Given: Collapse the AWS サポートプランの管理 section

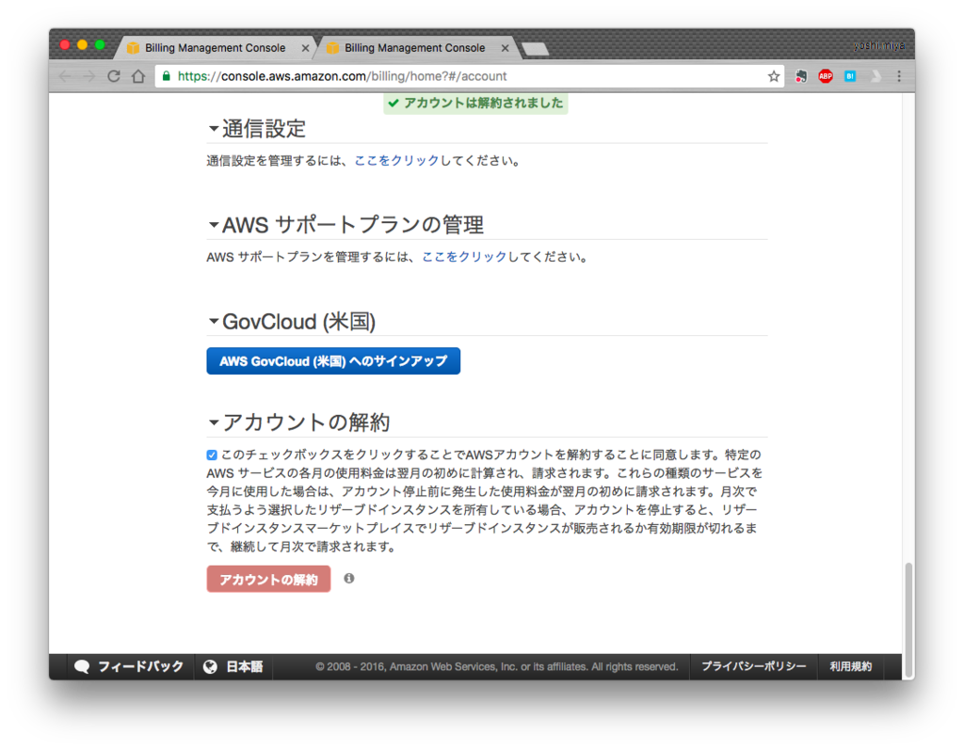Looking at the screenshot, I should pyautogui.click(x=214, y=224).
